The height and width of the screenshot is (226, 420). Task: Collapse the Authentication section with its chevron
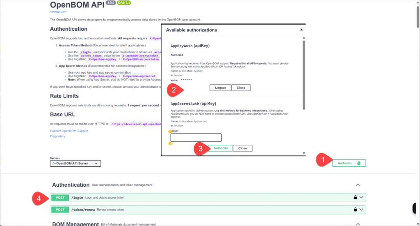(x=358, y=185)
